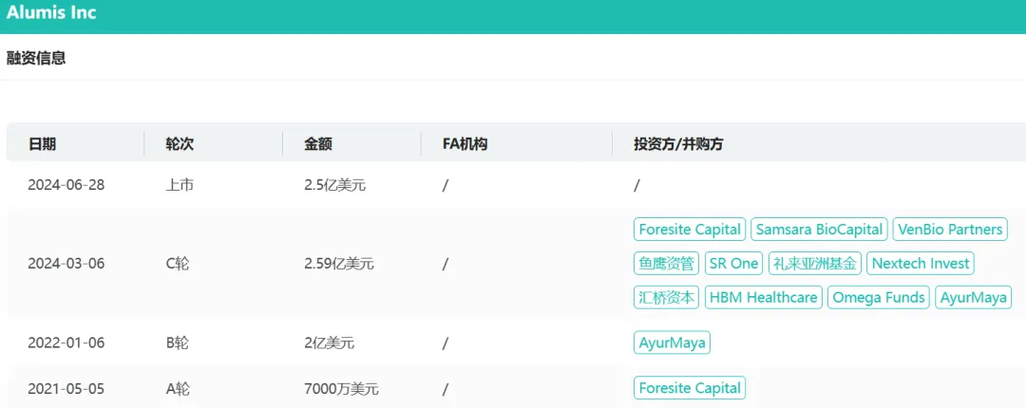Select the HBM Healthcare investor tag
1026x408 pixels.
(763, 298)
